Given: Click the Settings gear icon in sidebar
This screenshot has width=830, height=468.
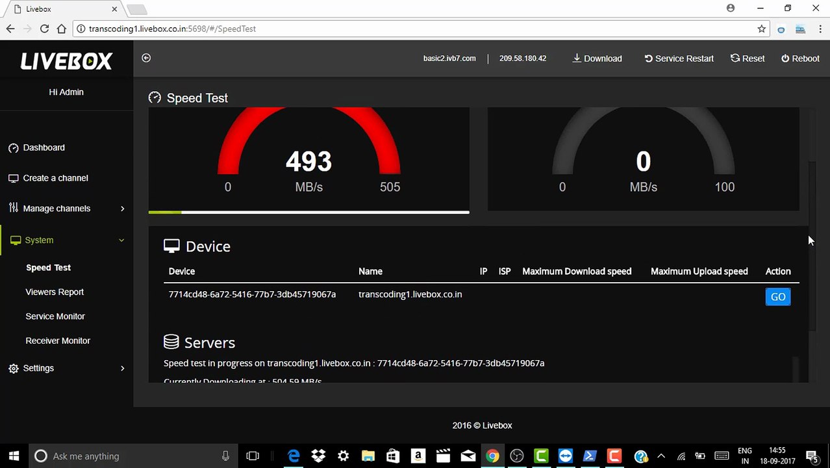Looking at the screenshot, I should pyautogui.click(x=14, y=369).
